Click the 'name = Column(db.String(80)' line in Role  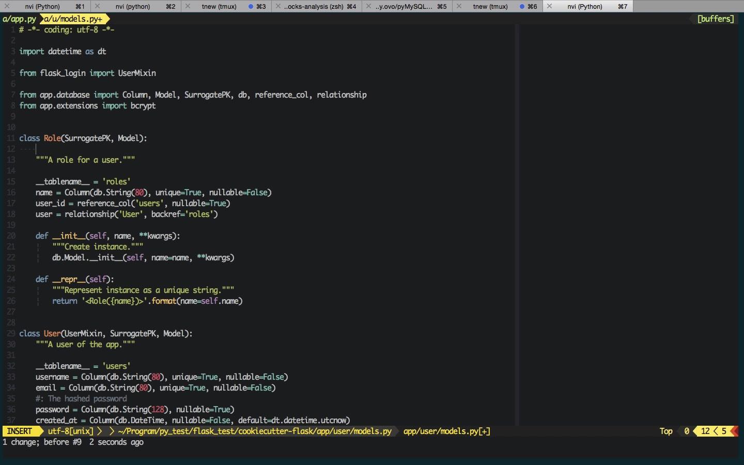pyautogui.click(x=153, y=193)
